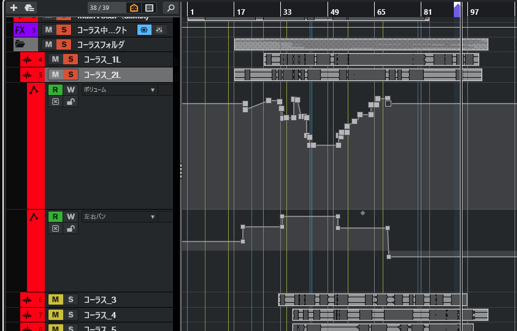The width and height of the screenshot is (517, 331).
Task: Solo the コーラス中...クト FX track
Action: [64, 30]
